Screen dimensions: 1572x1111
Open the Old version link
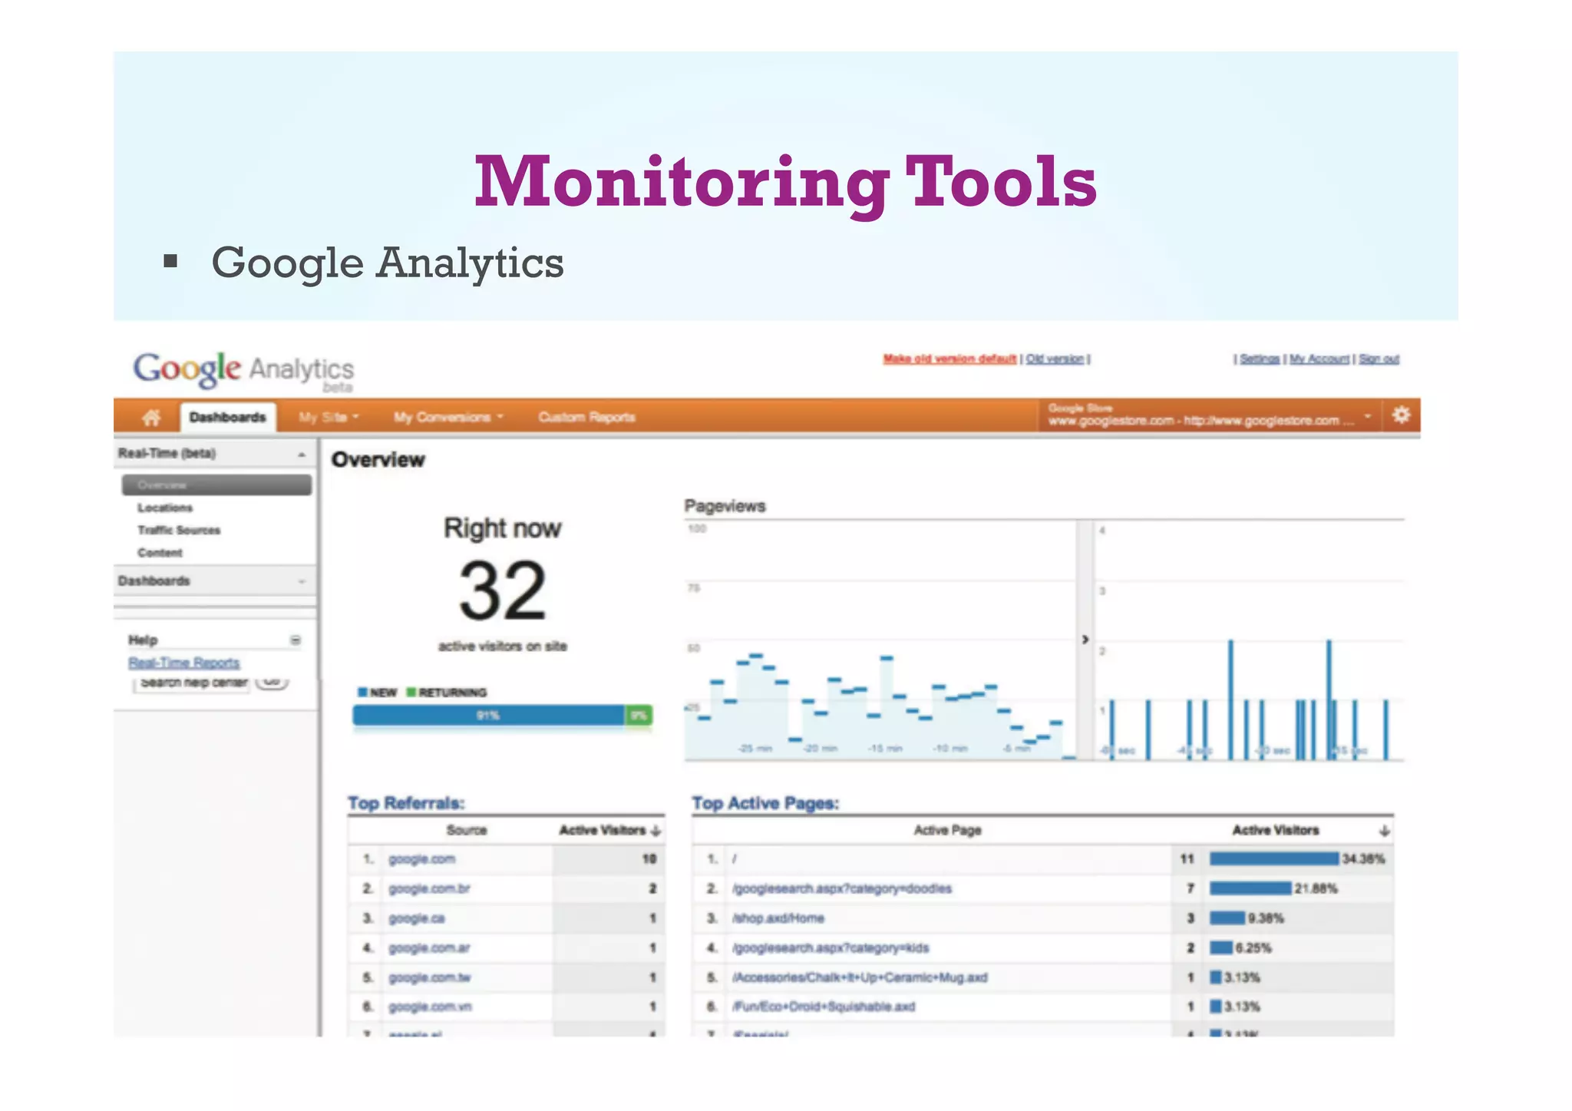click(x=1055, y=359)
